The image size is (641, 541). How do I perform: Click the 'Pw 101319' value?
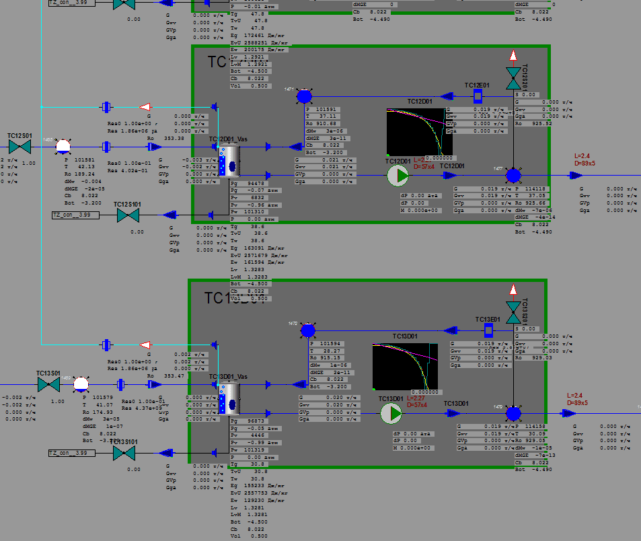pos(249,450)
